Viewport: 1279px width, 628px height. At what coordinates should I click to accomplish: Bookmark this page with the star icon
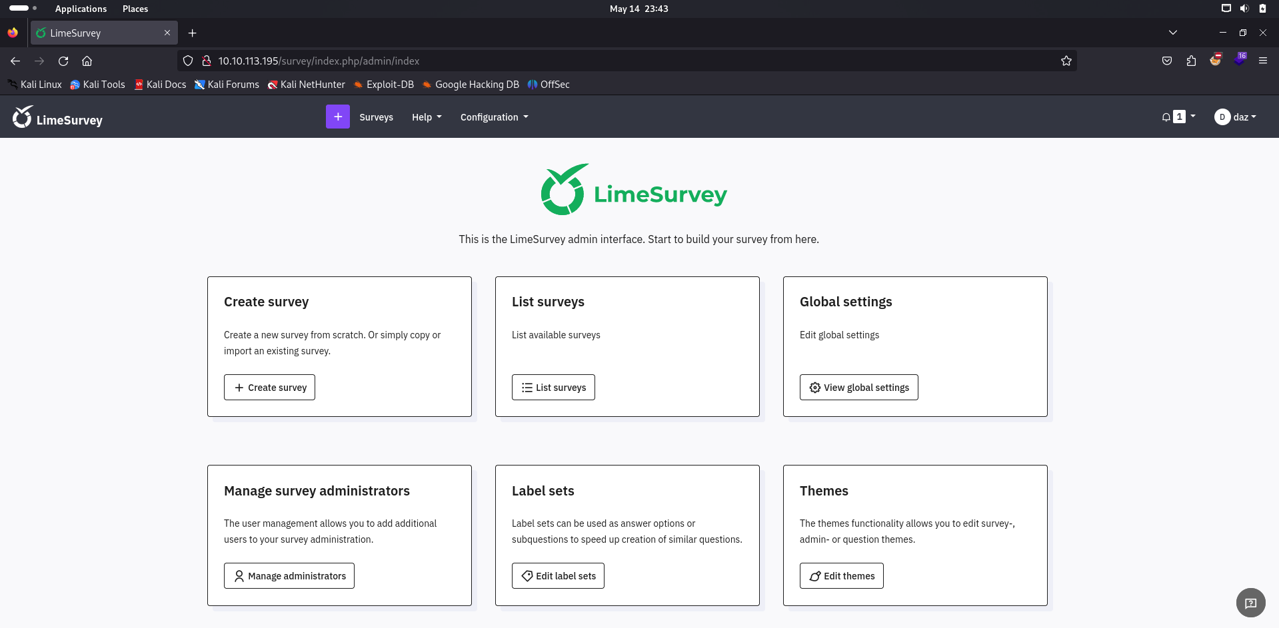1066,61
